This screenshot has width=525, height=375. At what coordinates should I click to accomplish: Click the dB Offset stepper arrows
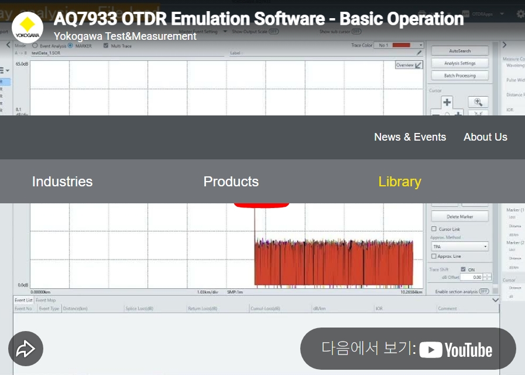[x=487, y=277]
